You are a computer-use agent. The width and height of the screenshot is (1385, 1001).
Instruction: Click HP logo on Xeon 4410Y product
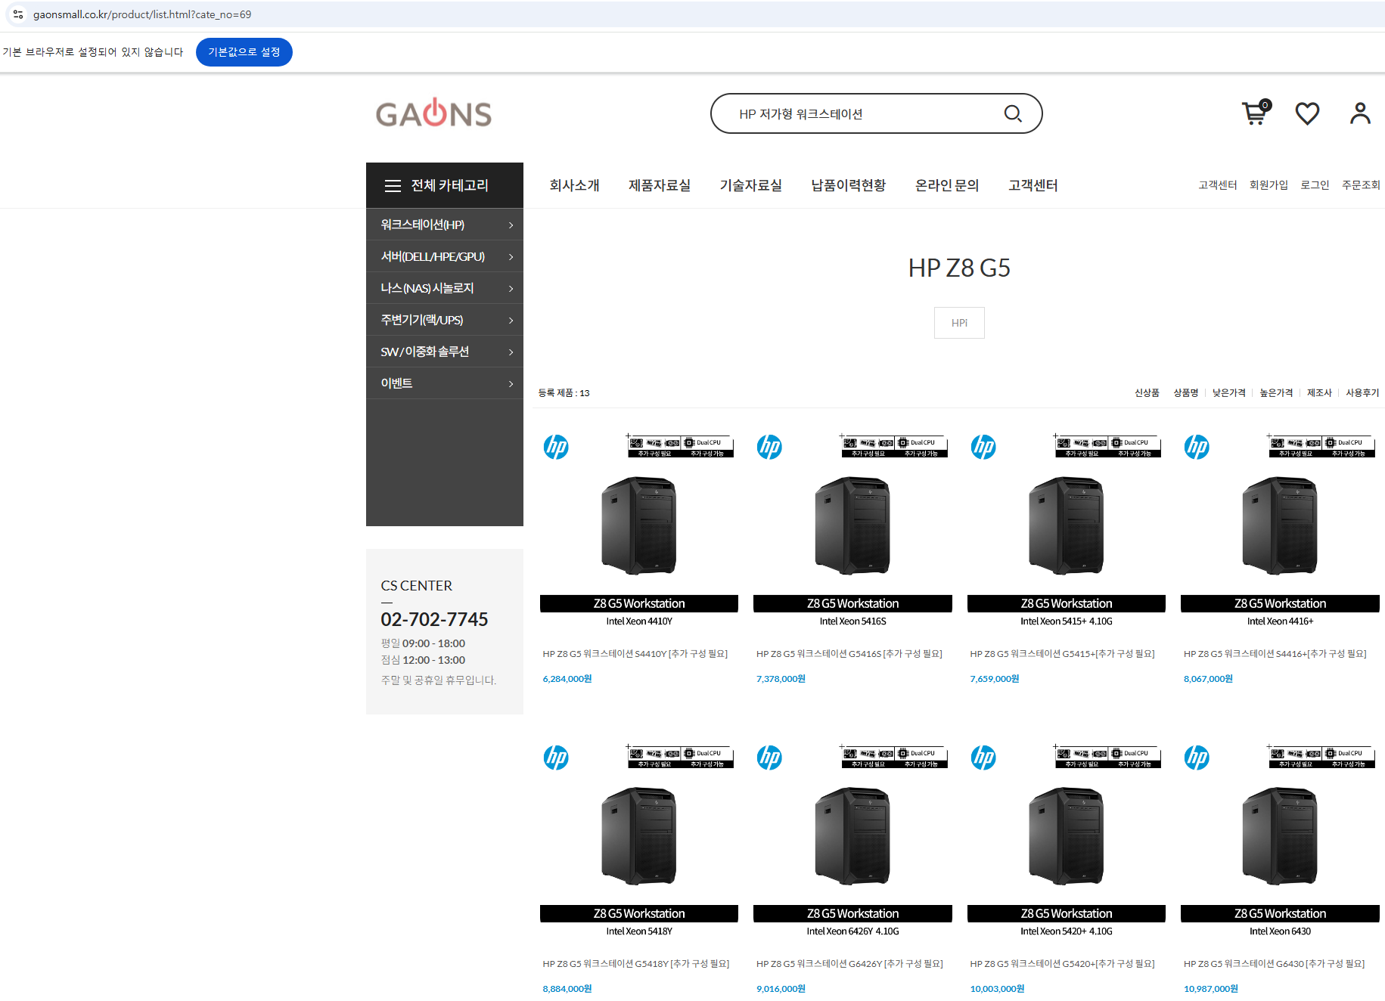click(x=556, y=447)
